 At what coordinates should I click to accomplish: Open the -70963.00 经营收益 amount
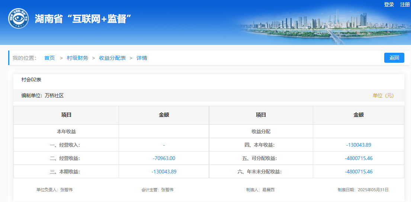coord(164,158)
